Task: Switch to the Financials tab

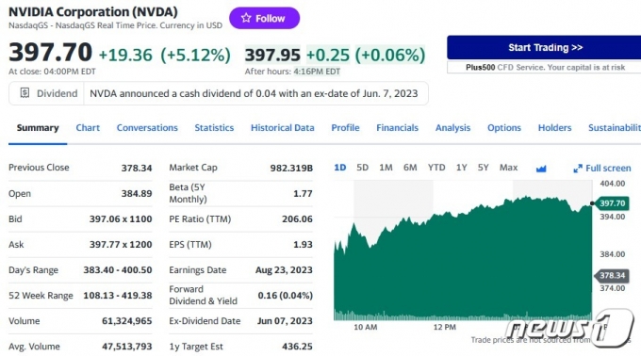Action: click(398, 128)
